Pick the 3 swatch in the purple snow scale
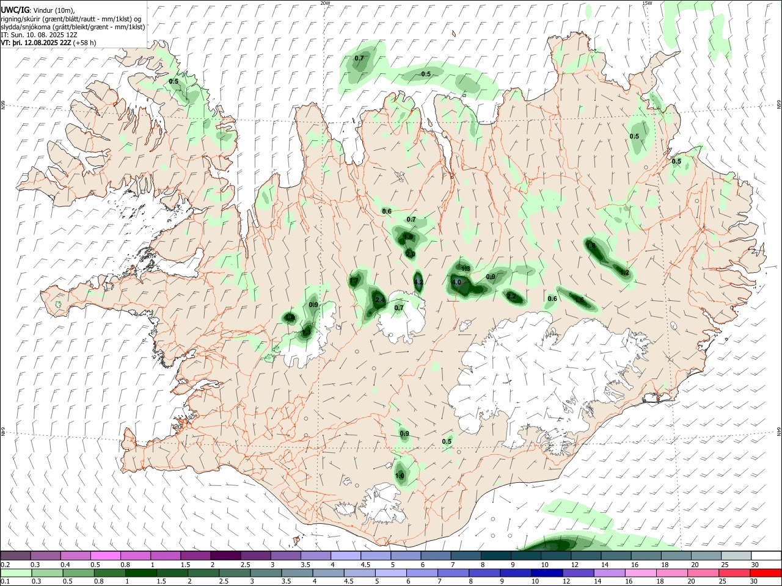Screen dimensions: 782x586 click(x=285, y=555)
